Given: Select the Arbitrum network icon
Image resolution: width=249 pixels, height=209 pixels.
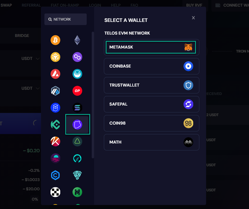Looking at the screenshot, I should tap(55, 91).
